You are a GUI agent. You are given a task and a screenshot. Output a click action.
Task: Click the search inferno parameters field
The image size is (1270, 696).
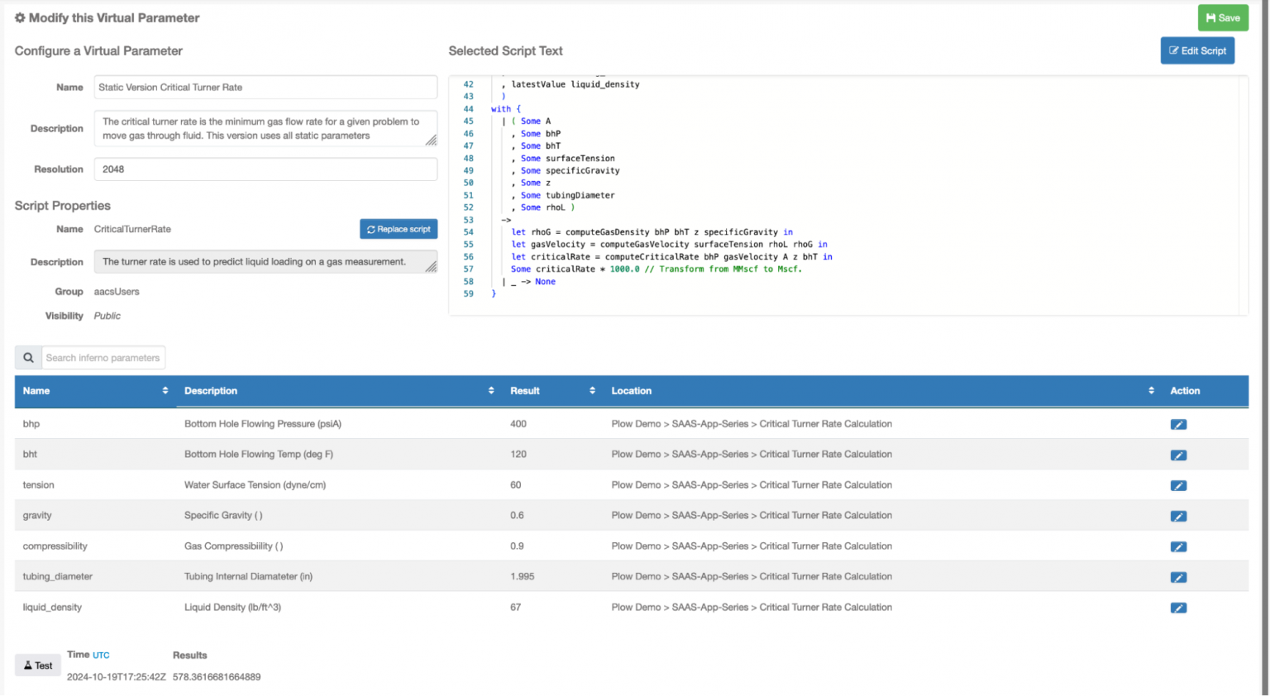point(103,357)
